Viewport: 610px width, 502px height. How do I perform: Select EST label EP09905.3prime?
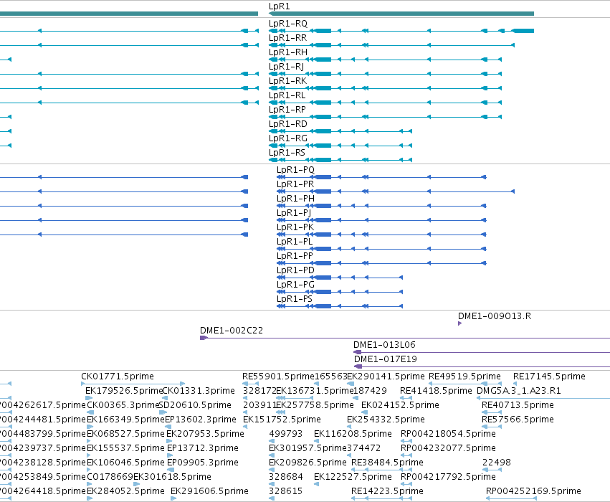[x=202, y=463]
